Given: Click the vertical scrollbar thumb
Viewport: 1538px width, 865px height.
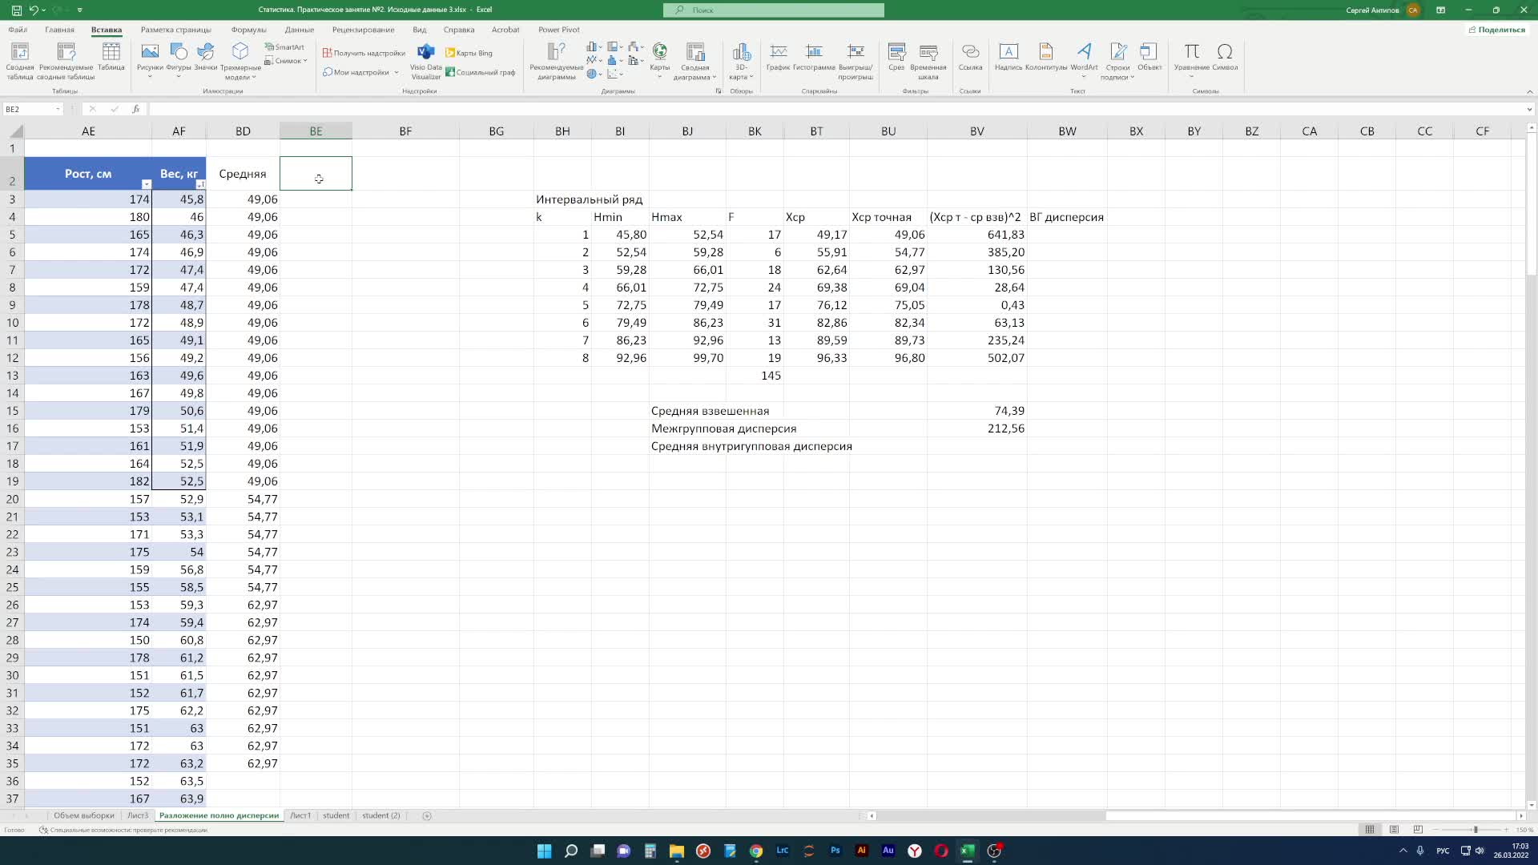Looking at the screenshot, I should point(1532,206).
